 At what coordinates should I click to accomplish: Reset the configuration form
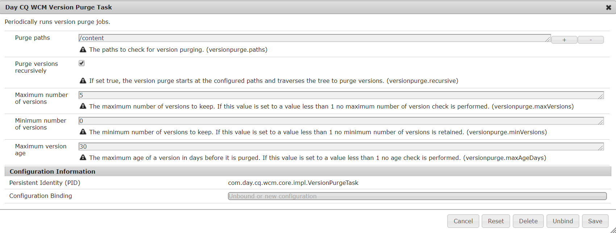point(496,221)
